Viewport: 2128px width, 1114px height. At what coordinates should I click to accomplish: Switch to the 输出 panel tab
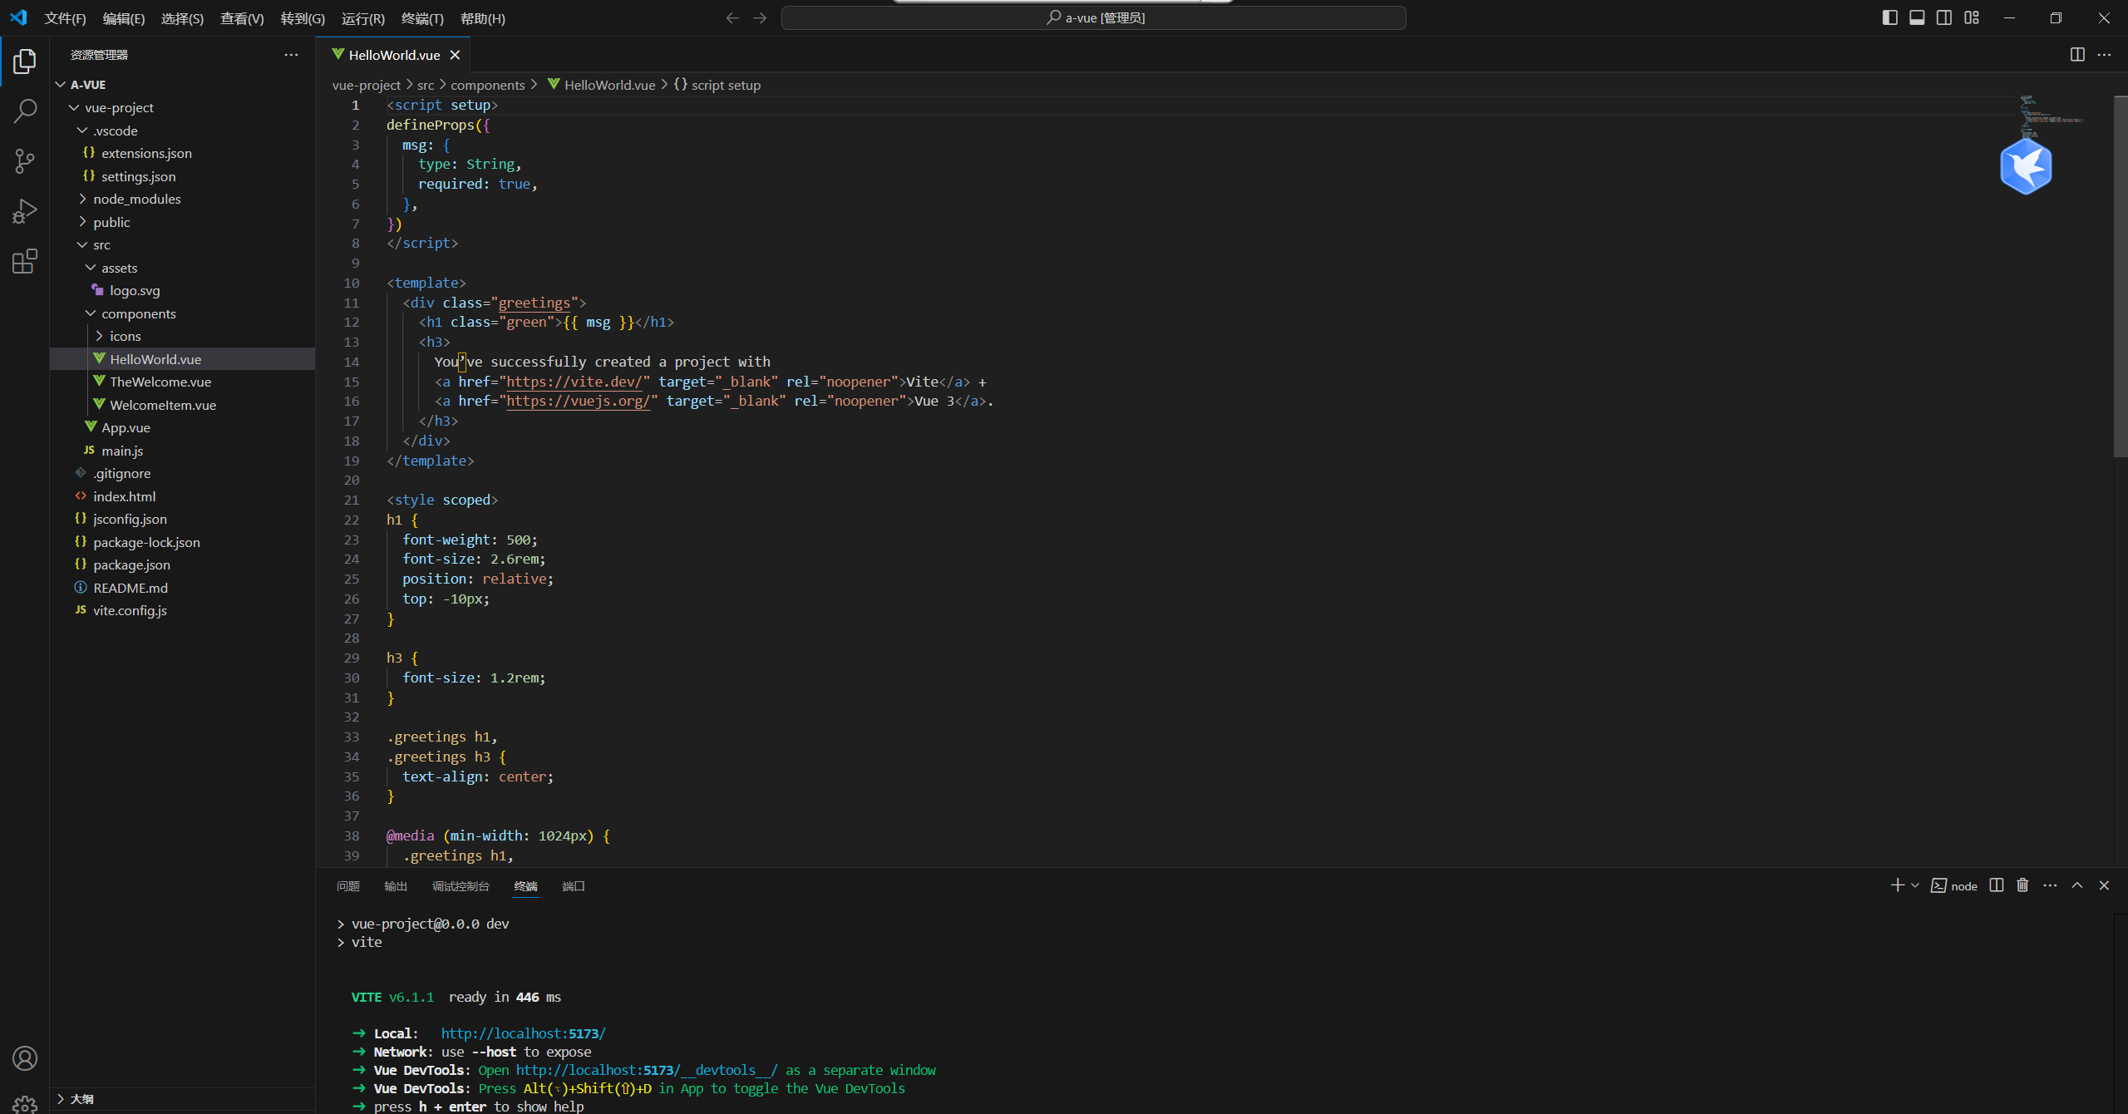(x=396, y=886)
